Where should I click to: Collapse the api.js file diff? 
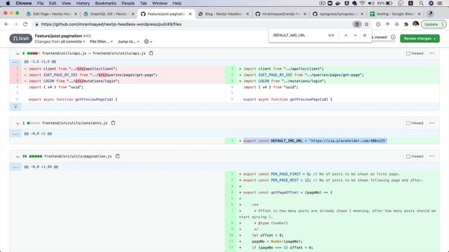click(18, 53)
